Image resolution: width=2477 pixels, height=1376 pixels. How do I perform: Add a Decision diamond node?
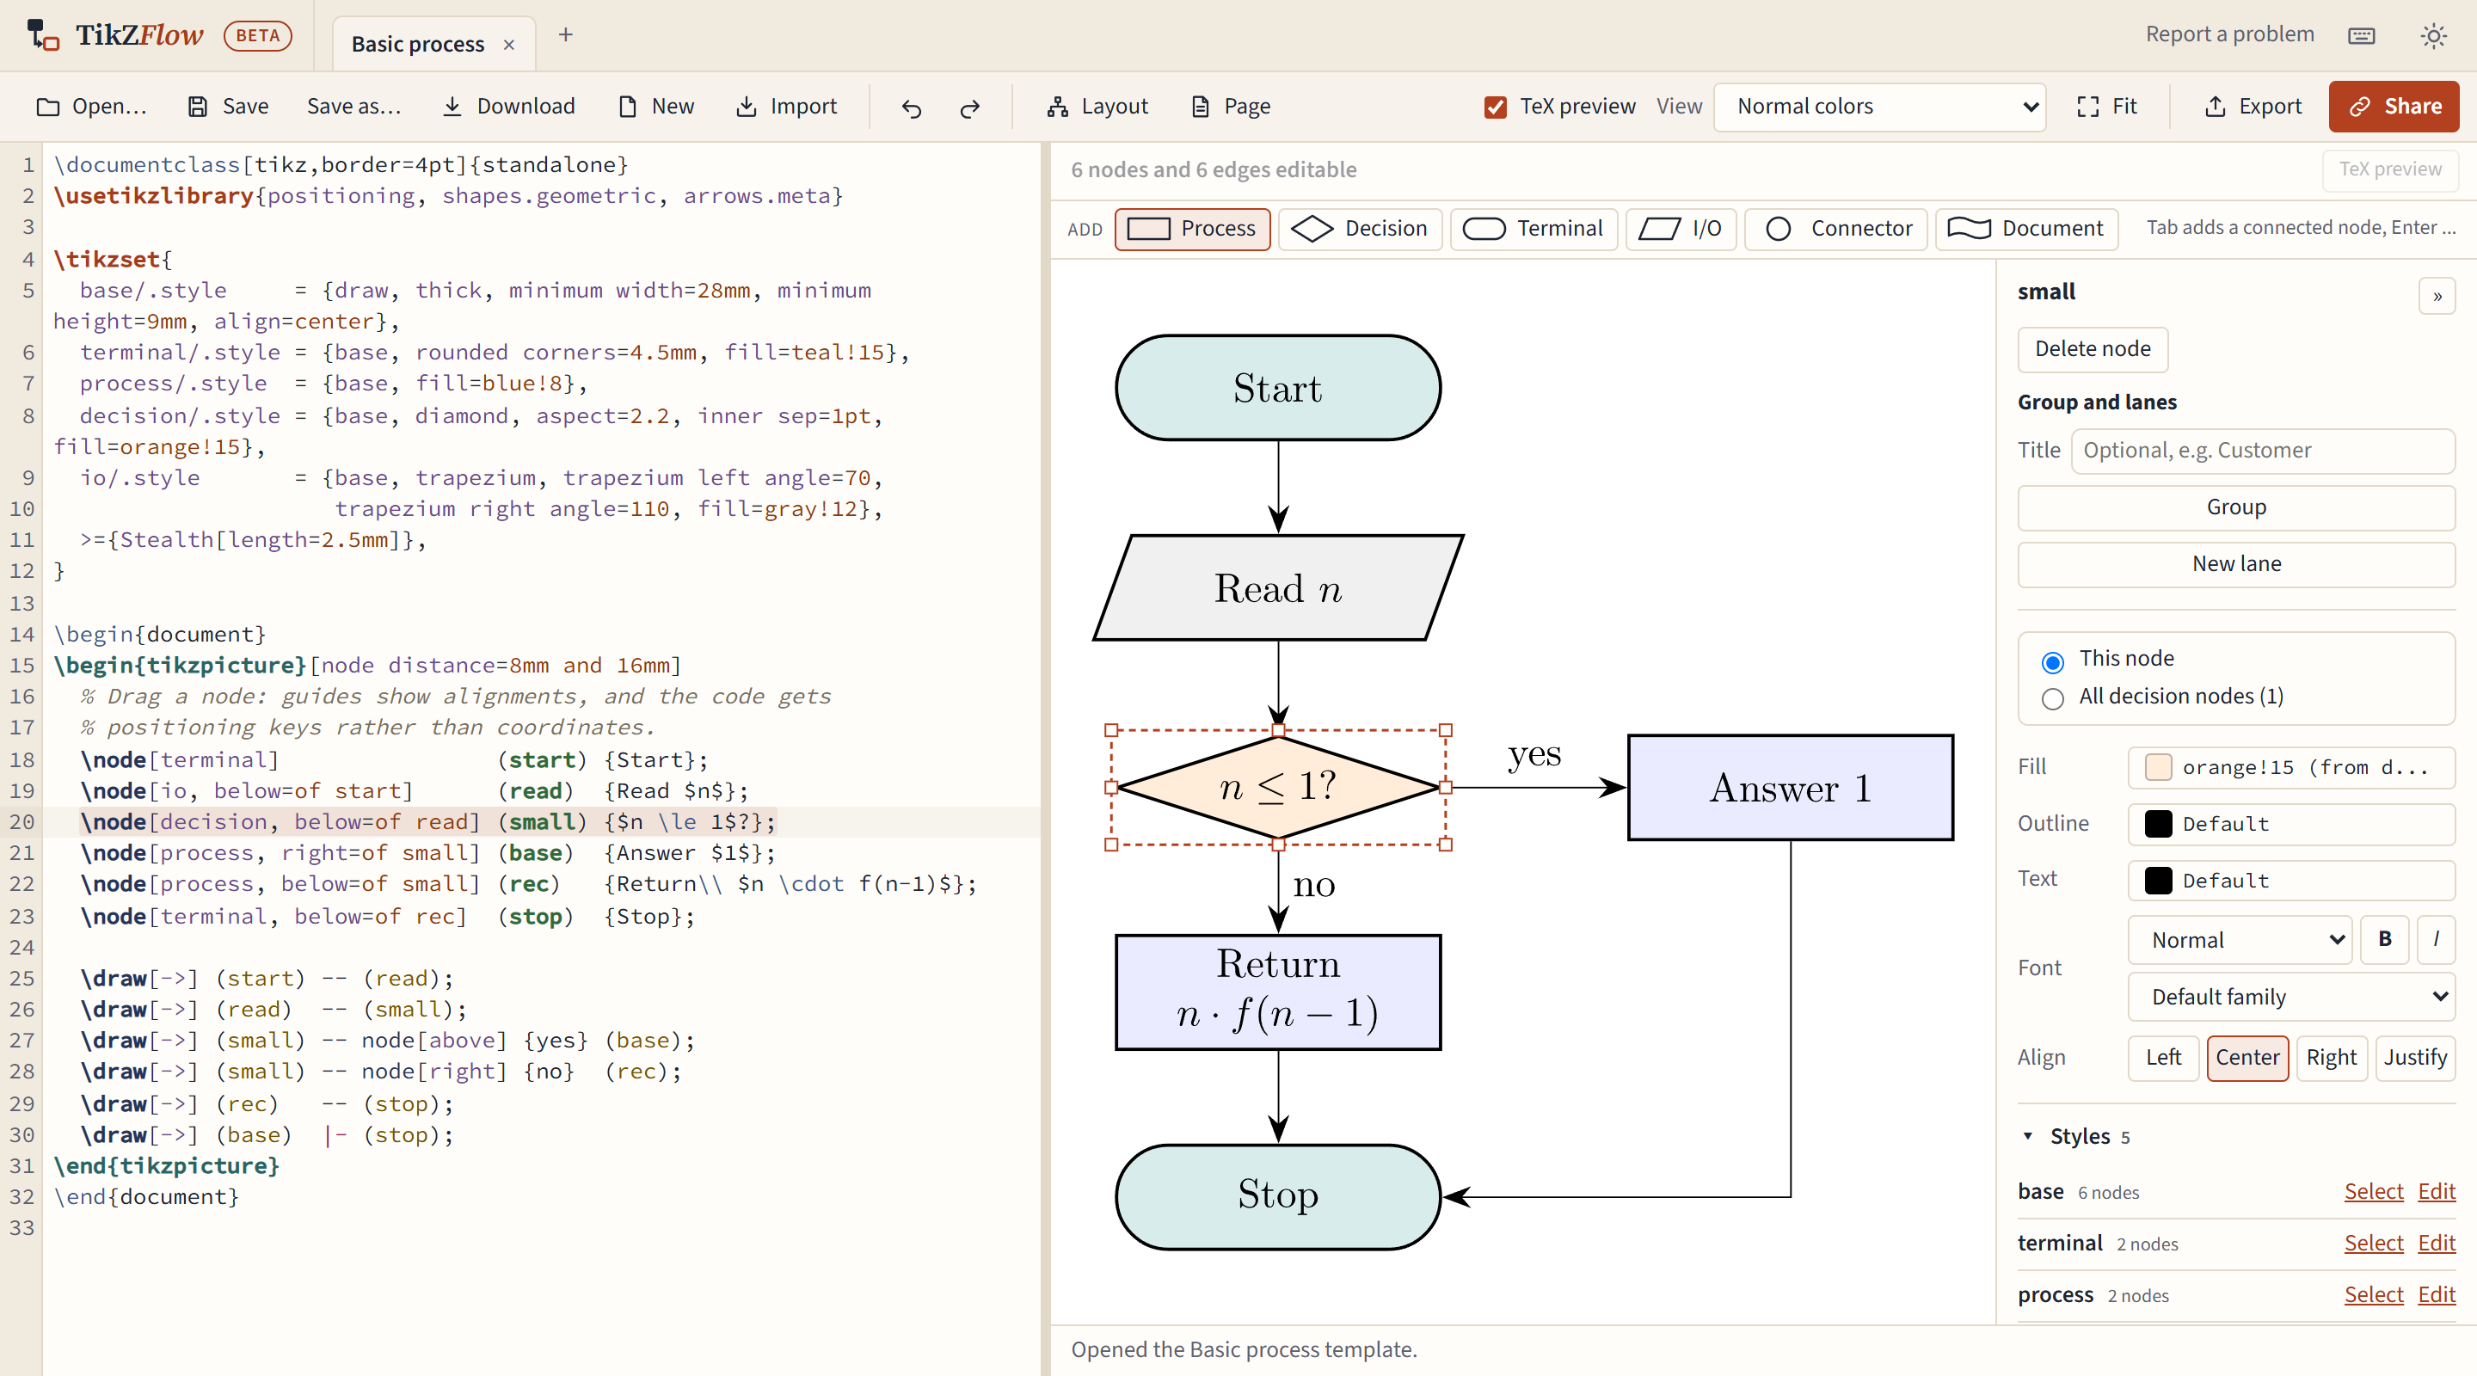pyautogui.click(x=1360, y=229)
